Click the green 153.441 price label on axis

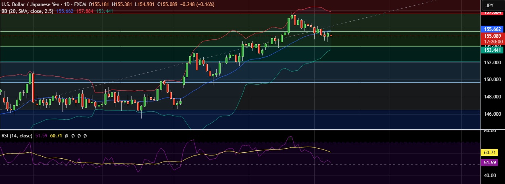[492, 50]
